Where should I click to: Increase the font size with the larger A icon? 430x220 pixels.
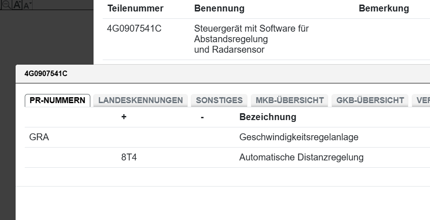(x=17, y=5)
